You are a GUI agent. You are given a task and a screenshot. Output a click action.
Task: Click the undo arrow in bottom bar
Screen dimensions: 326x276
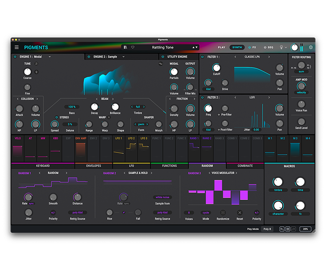(282, 229)
